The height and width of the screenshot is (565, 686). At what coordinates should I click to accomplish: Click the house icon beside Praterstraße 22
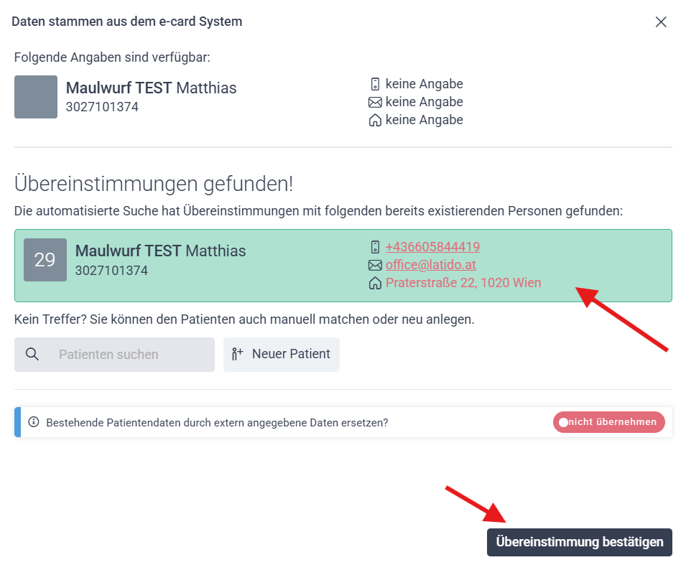375,284
